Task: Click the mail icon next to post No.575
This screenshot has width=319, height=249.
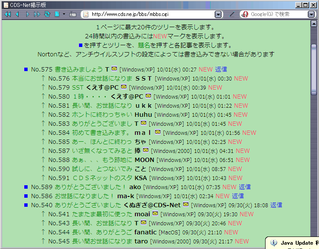Action: pos(114,69)
